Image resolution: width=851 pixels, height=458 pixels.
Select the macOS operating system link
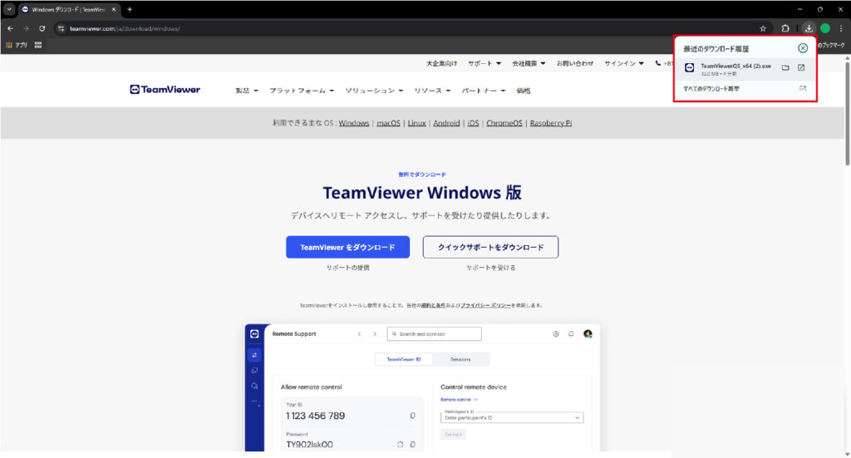[388, 123]
